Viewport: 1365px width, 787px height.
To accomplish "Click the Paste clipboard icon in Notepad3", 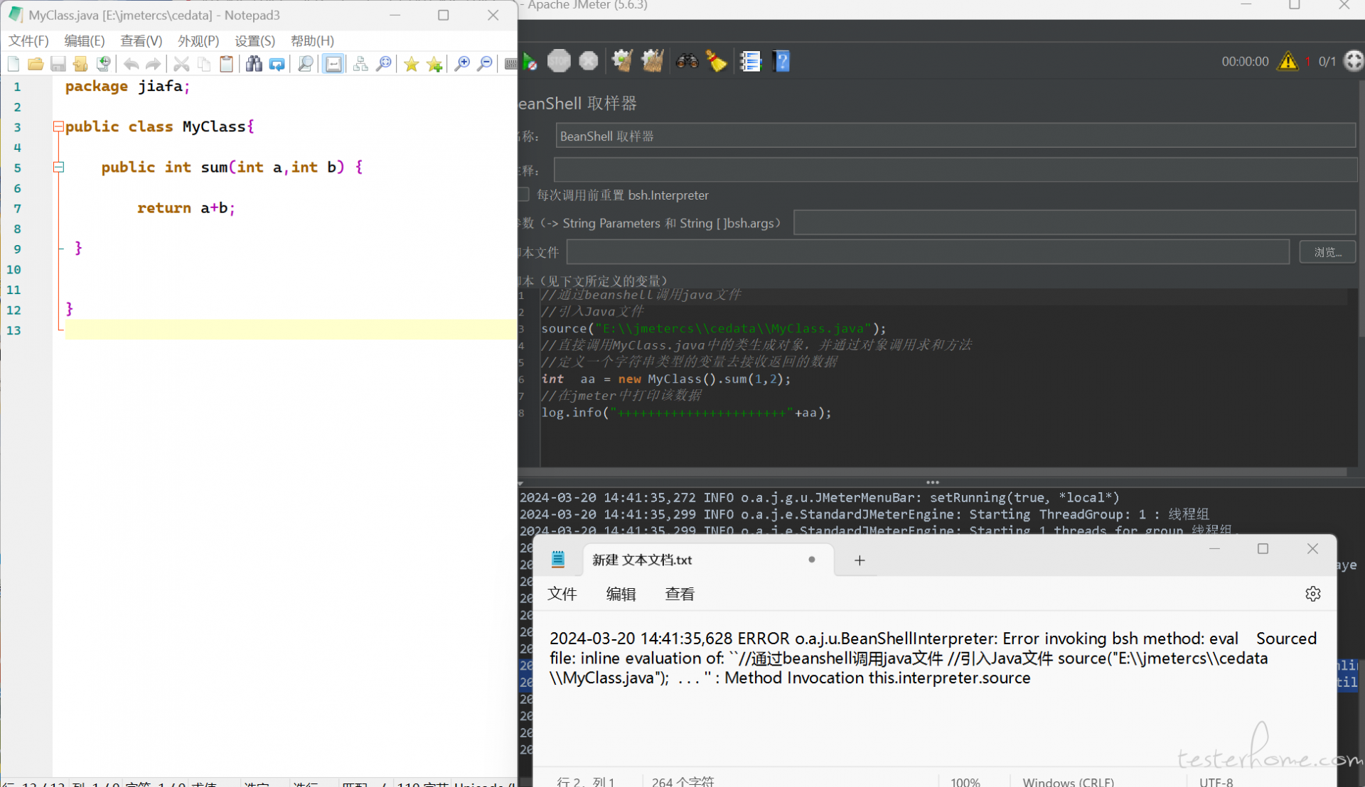I will (x=226, y=64).
